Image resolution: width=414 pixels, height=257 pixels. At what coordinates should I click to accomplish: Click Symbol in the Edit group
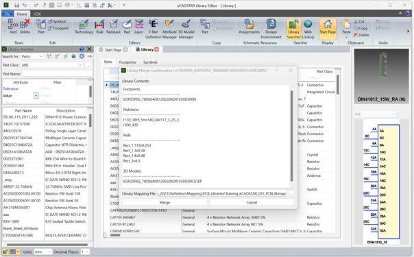57,21
